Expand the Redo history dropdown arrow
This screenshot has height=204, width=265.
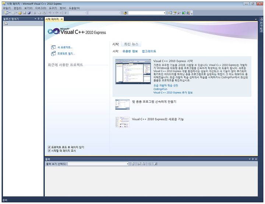tap(60, 13)
